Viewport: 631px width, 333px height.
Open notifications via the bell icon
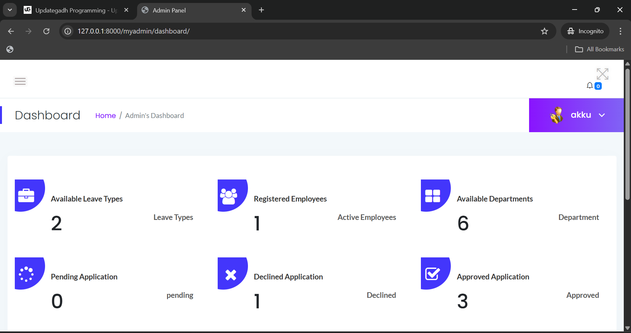click(590, 85)
